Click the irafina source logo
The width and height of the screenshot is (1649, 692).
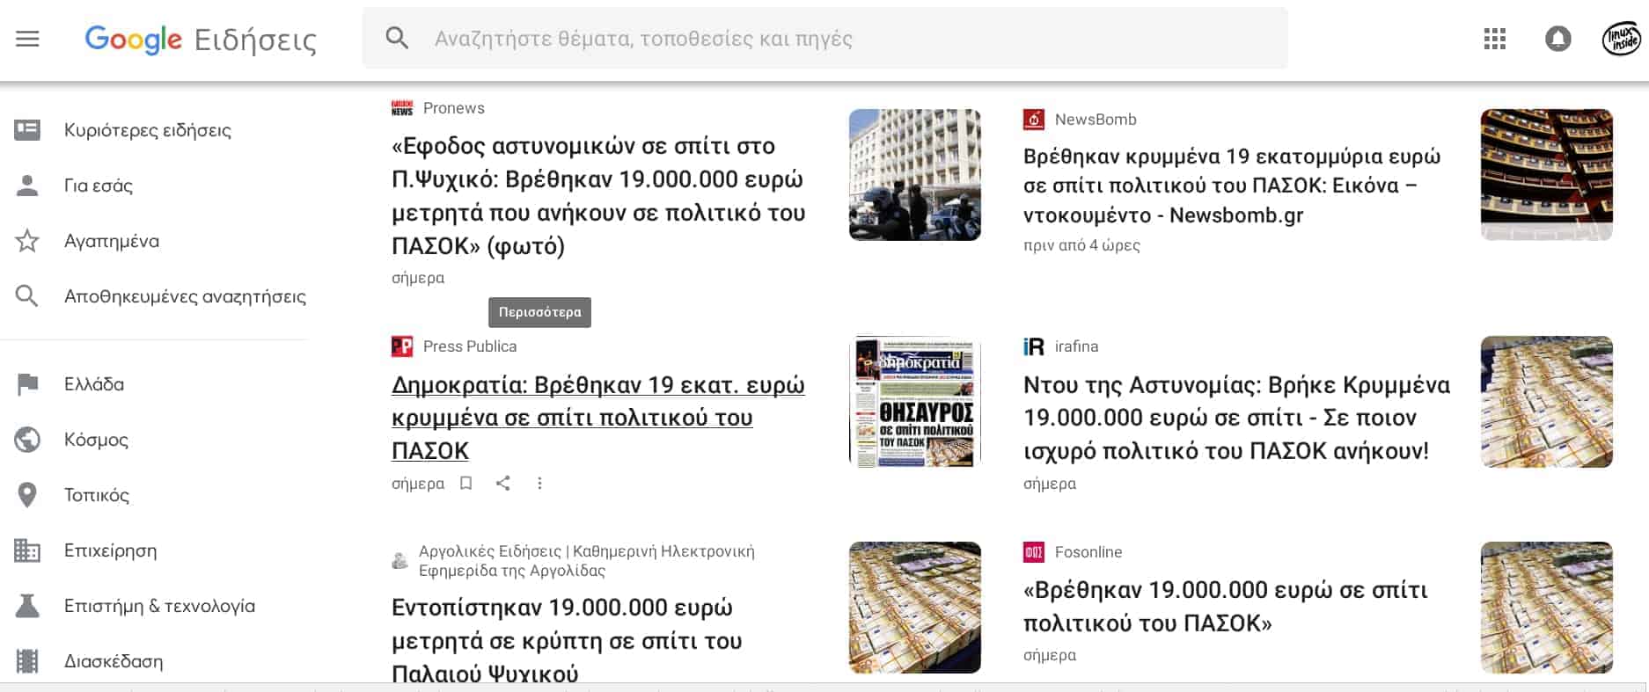[1034, 346]
